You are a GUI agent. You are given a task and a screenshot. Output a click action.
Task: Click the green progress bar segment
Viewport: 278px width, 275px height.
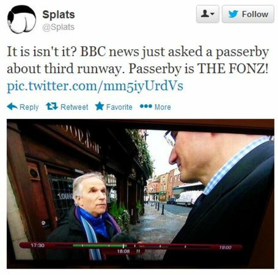[x=100, y=246]
